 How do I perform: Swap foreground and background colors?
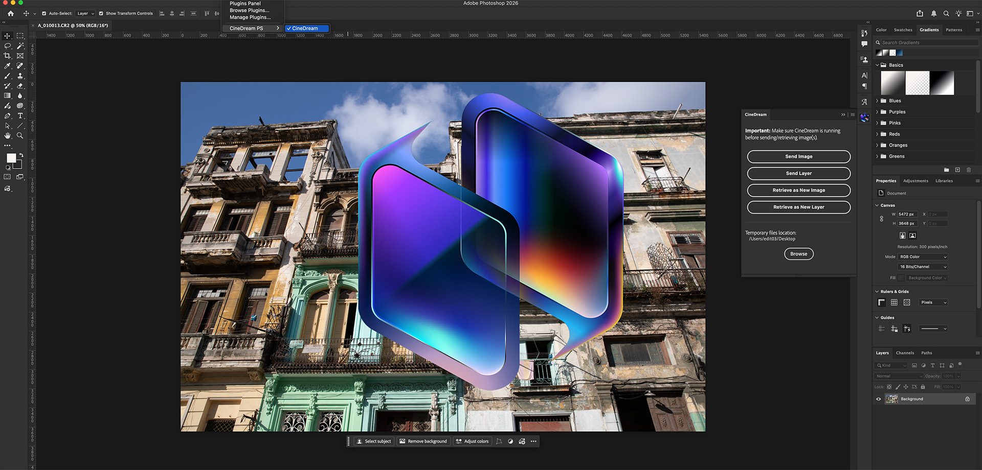21,155
